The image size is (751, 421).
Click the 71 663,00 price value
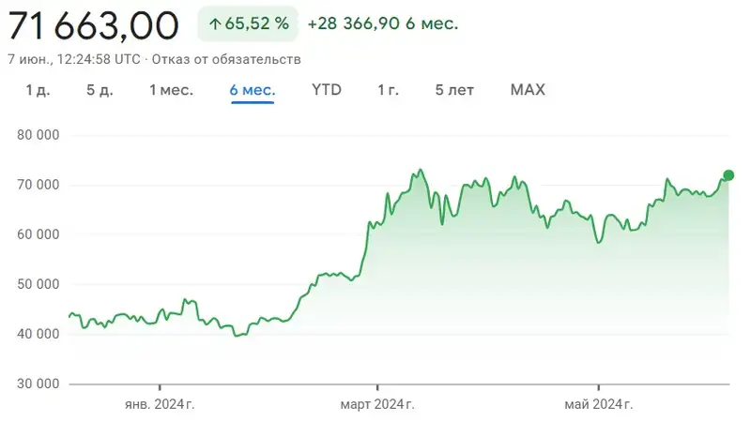tap(94, 25)
